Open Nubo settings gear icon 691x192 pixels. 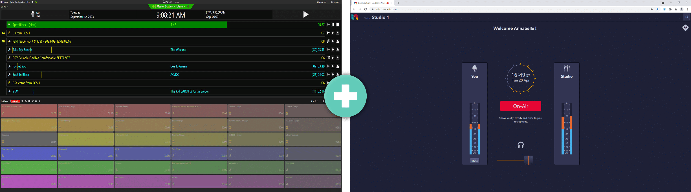tap(685, 28)
